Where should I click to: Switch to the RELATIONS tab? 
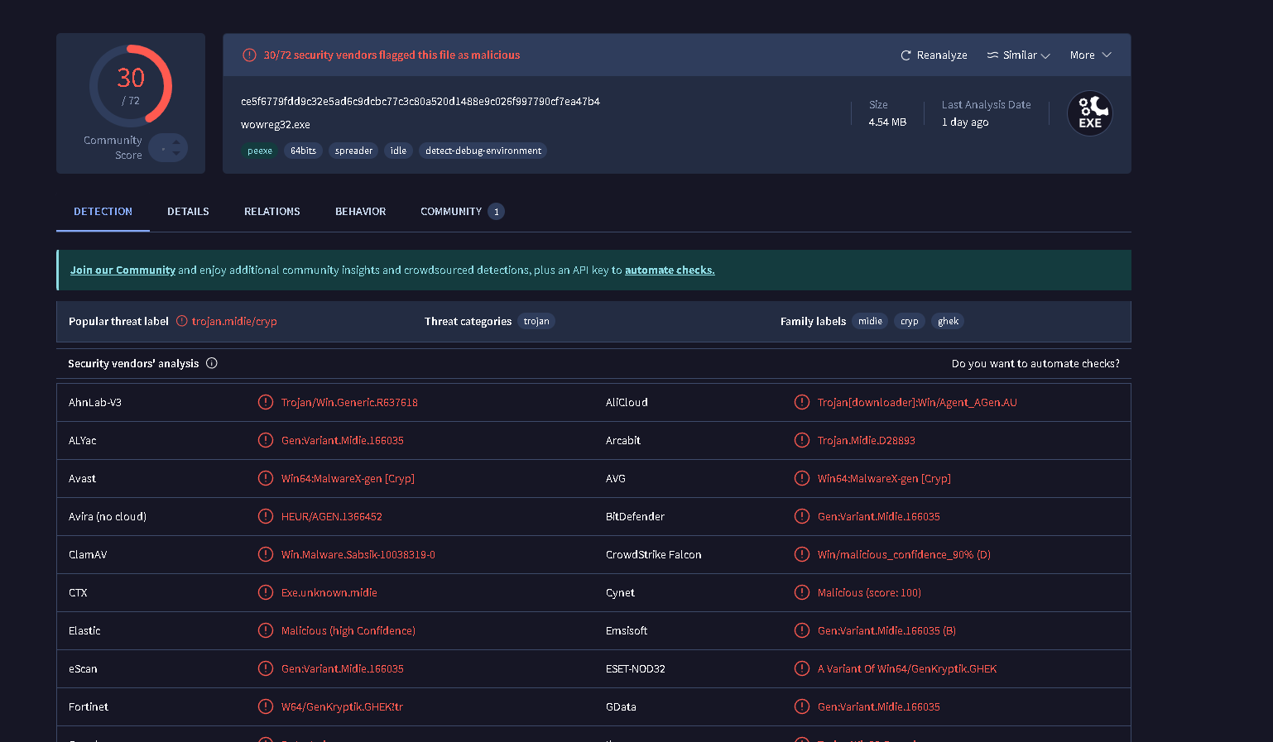click(x=272, y=212)
